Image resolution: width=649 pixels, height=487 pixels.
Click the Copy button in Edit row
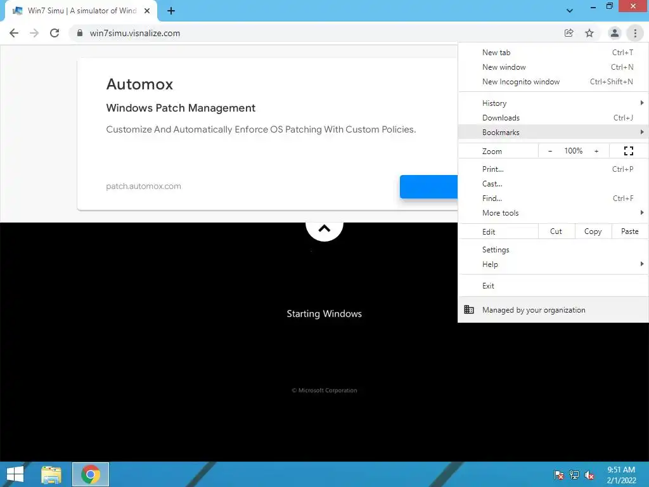593,231
